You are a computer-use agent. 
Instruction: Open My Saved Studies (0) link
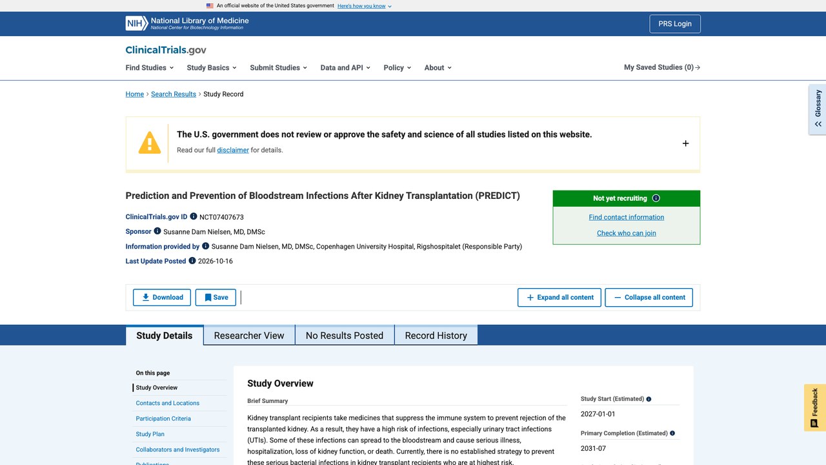[x=662, y=67]
